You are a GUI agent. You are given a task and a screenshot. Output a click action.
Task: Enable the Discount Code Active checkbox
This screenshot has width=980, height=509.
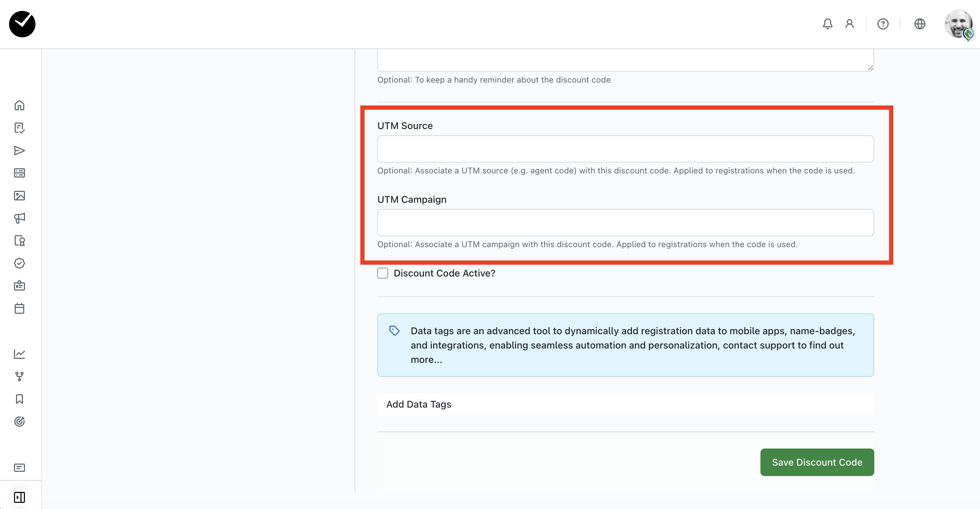click(x=383, y=273)
